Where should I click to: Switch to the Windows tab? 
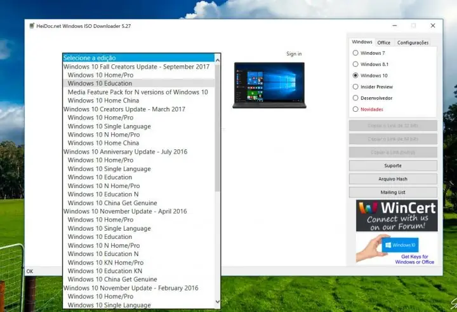362,42
